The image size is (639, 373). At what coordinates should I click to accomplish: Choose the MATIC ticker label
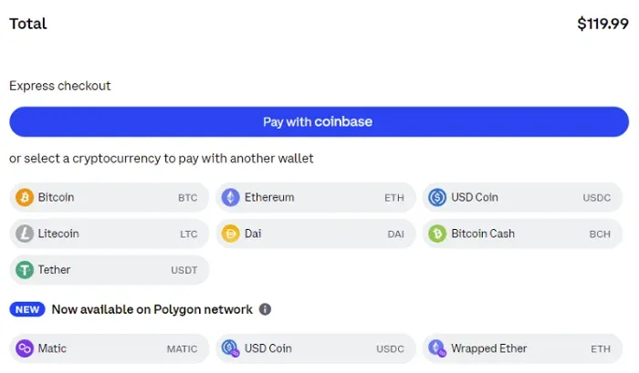182,349
